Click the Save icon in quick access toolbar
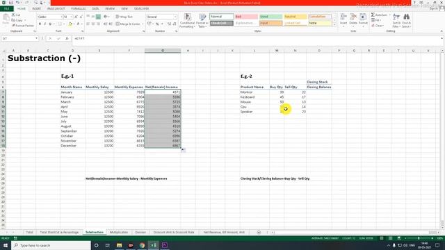The image size is (445, 250). pos(10,3)
